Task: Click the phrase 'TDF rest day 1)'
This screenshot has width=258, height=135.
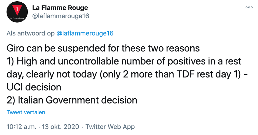Action: point(209,74)
